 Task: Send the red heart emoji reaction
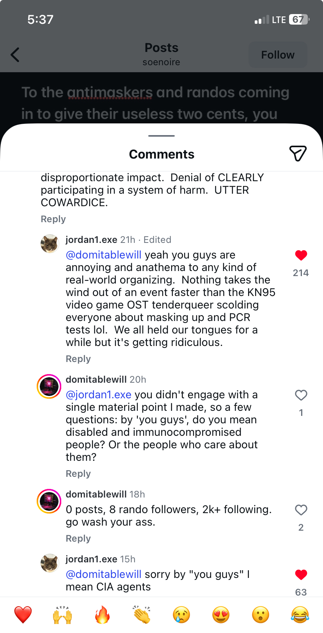23,615
